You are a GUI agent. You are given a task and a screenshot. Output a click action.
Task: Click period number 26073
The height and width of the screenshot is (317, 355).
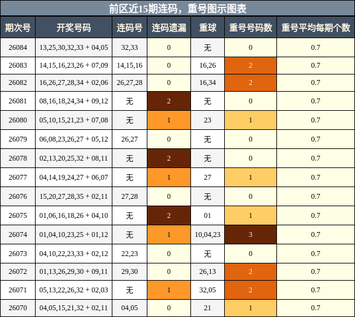tap(18, 254)
